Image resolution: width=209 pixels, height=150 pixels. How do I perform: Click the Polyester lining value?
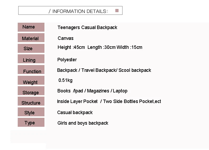point(67,60)
